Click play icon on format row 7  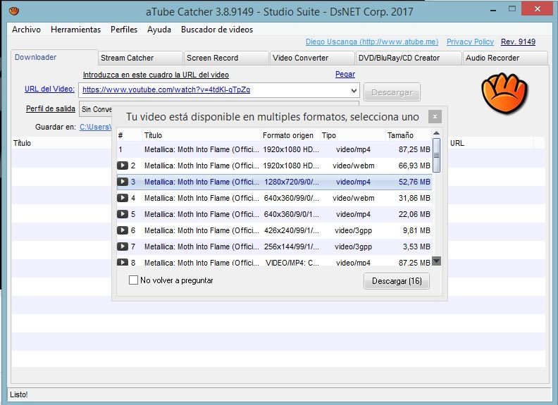click(x=123, y=247)
